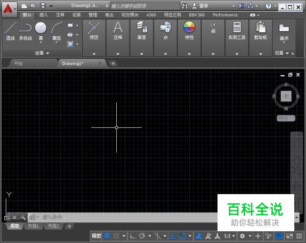Click the new drawing tab plus button
306x243 pixels.
(113, 63)
